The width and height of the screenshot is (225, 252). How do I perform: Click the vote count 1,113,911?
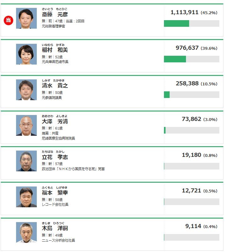coord(184,12)
